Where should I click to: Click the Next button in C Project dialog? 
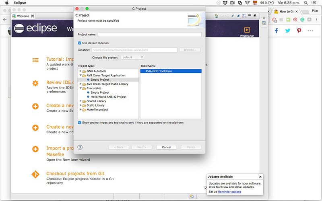point(142,147)
